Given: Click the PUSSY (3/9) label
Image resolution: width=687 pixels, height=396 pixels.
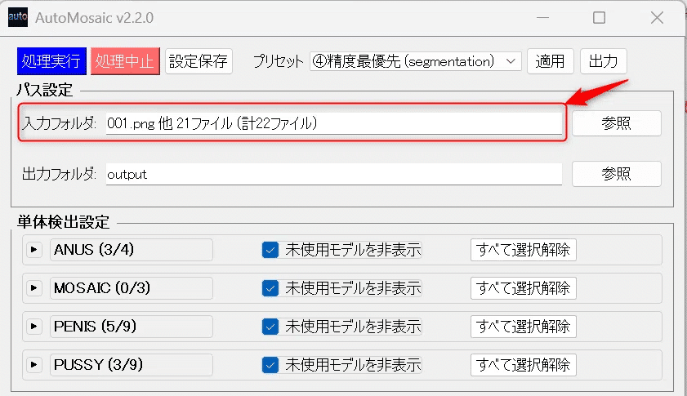Looking at the screenshot, I should (x=132, y=365).
